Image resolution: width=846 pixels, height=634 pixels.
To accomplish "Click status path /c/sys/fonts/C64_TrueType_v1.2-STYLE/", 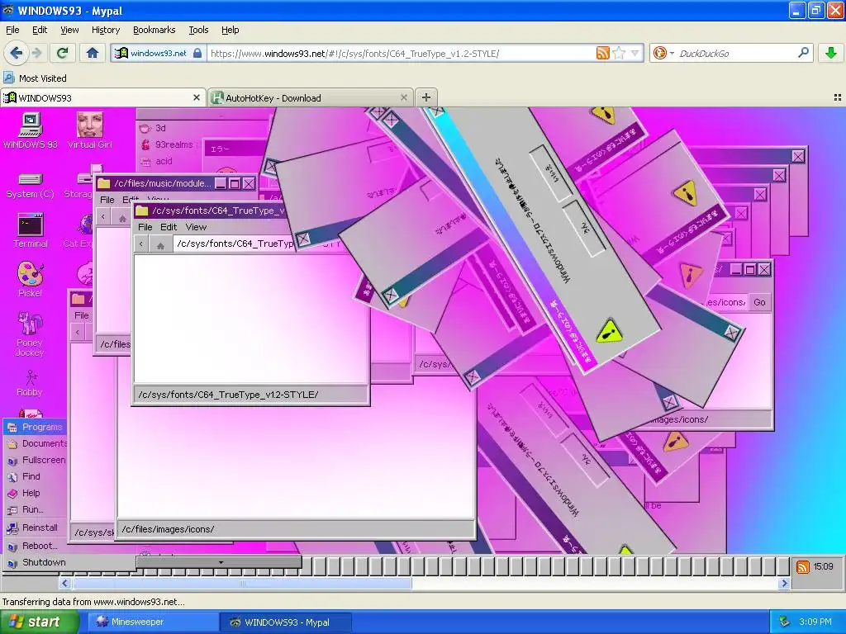I will [x=228, y=394].
